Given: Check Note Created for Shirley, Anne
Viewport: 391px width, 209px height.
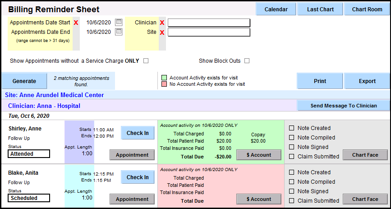Looking at the screenshot, I should pos(291,128).
